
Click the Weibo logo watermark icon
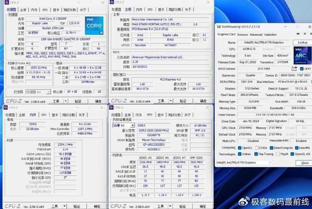[244, 200]
